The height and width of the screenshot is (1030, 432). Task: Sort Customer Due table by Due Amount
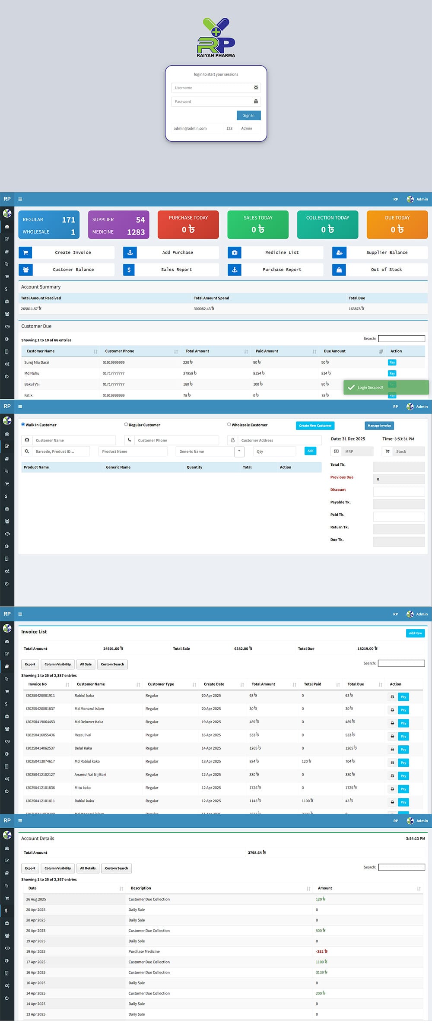(x=381, y=352)
